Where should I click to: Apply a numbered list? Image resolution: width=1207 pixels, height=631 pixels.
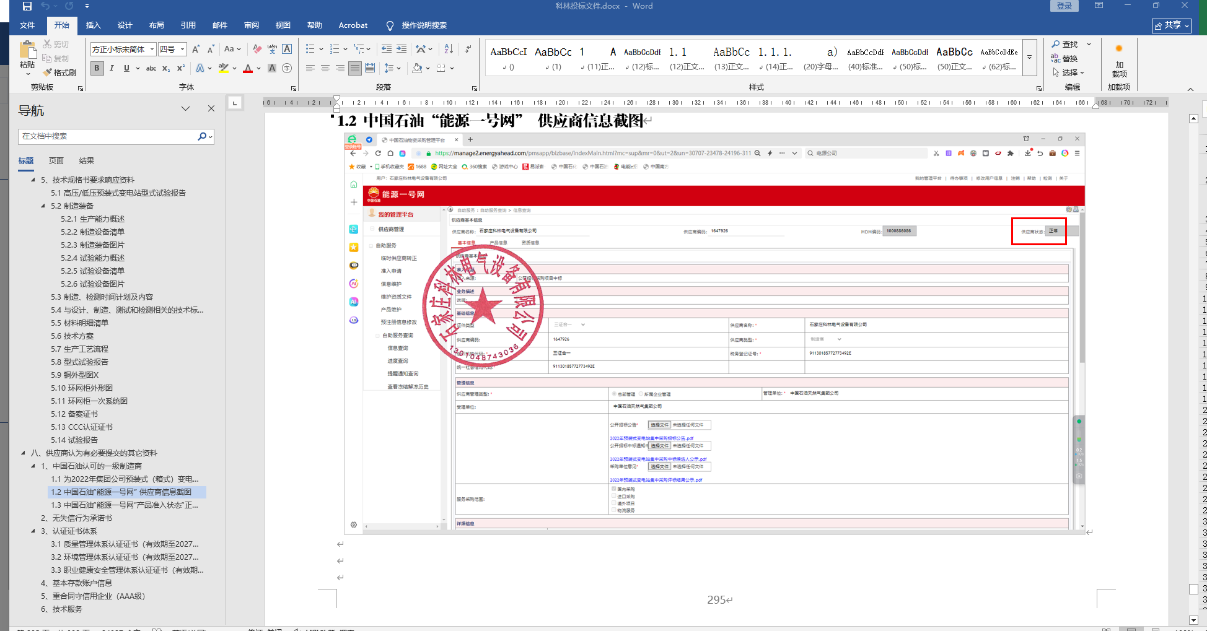(335, 49)
